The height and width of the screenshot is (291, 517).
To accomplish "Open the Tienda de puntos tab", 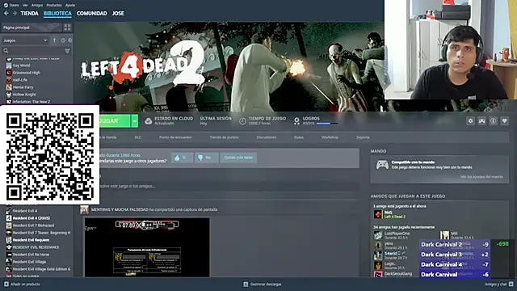I will [225, 137].
